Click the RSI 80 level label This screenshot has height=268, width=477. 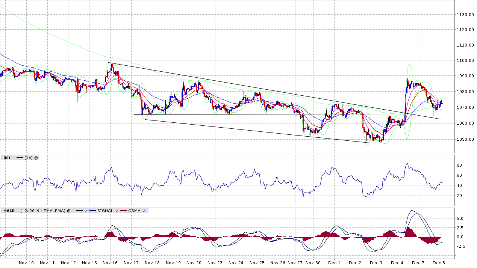coord(459,165)
